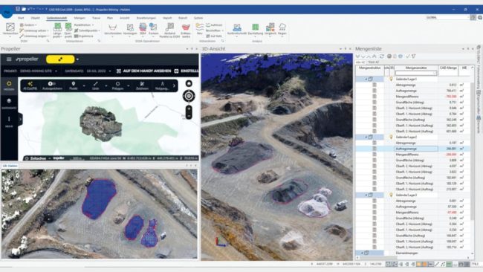483x272 pixels.
Task: Select the Linie measurement tool
Action: coord(96,85)
